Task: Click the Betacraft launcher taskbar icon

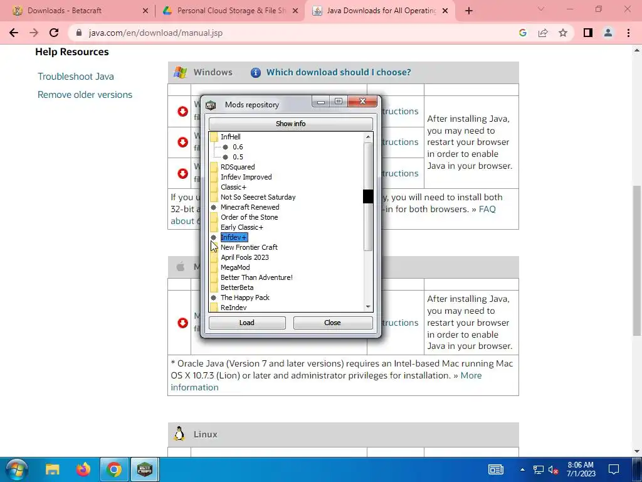Action: (145, 469)
